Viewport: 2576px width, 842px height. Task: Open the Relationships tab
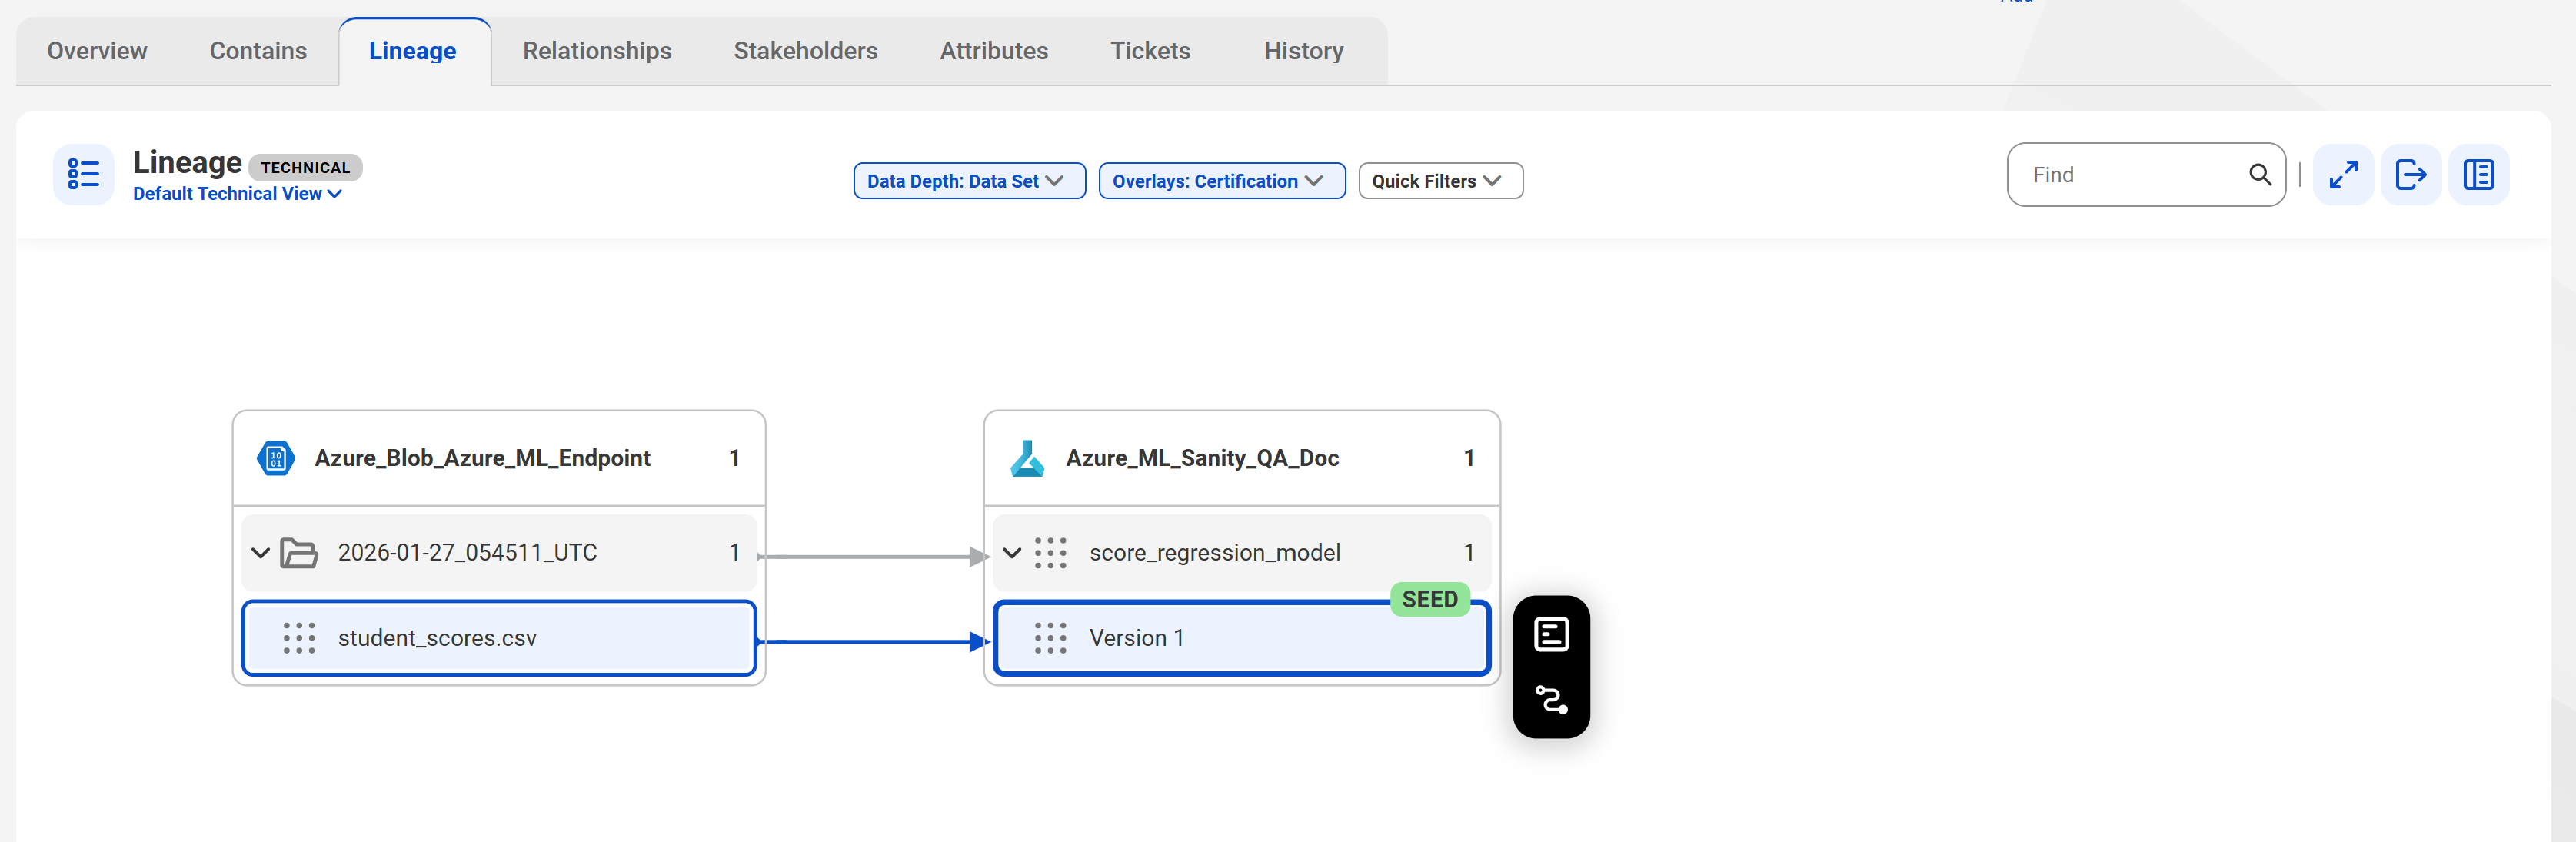coord(597,51)
